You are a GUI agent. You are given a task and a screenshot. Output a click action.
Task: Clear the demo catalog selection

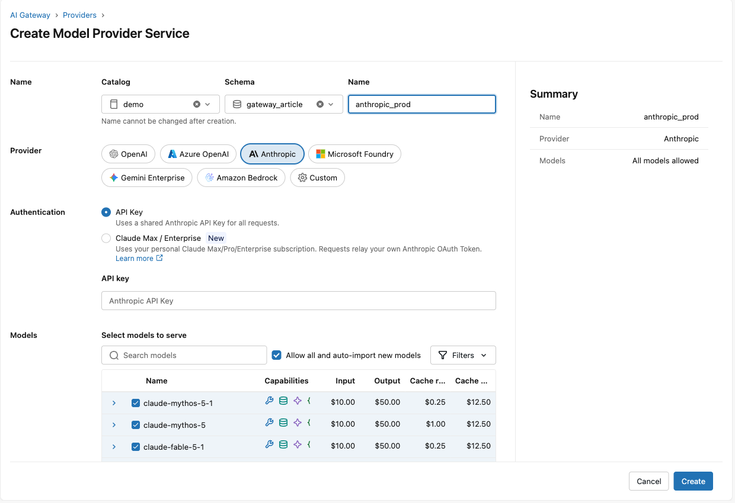point(197,104)
